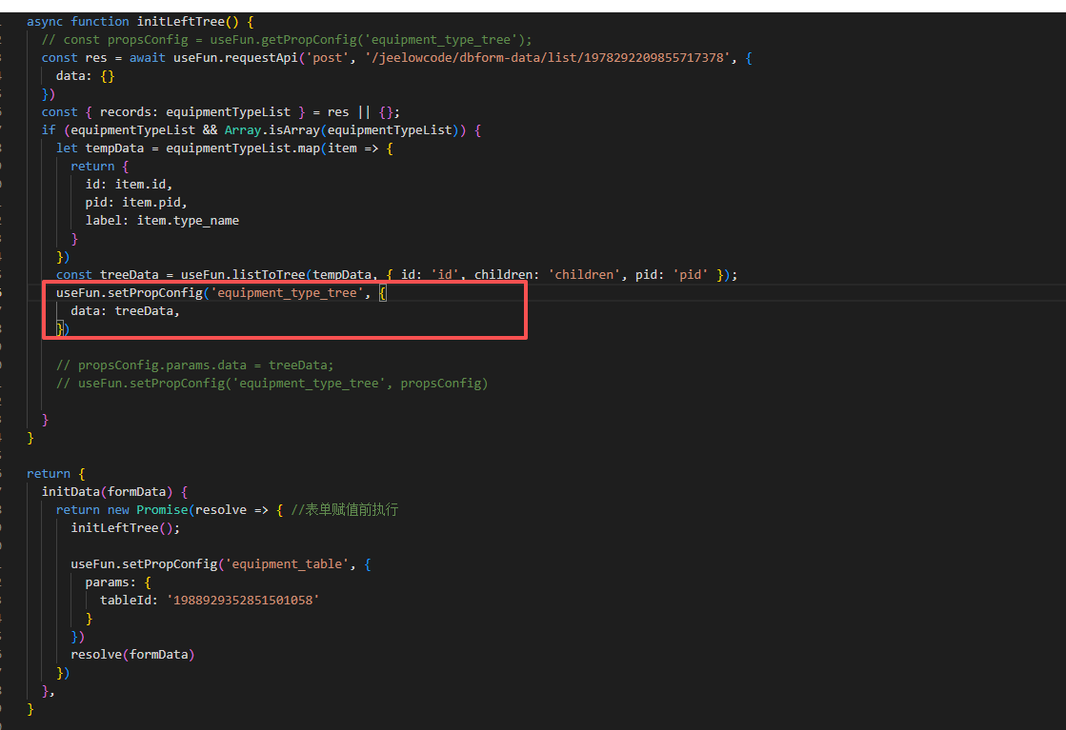Click the tableId value '1988929352851501058'
The height and width of the screenshot is (730, 1066).
pos(243,600)
